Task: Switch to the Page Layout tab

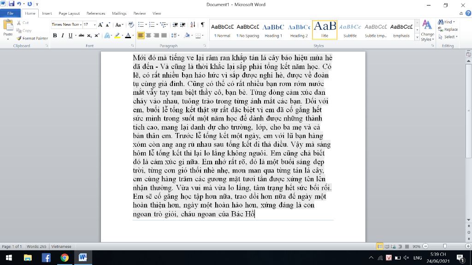Action: coord(69,13)
